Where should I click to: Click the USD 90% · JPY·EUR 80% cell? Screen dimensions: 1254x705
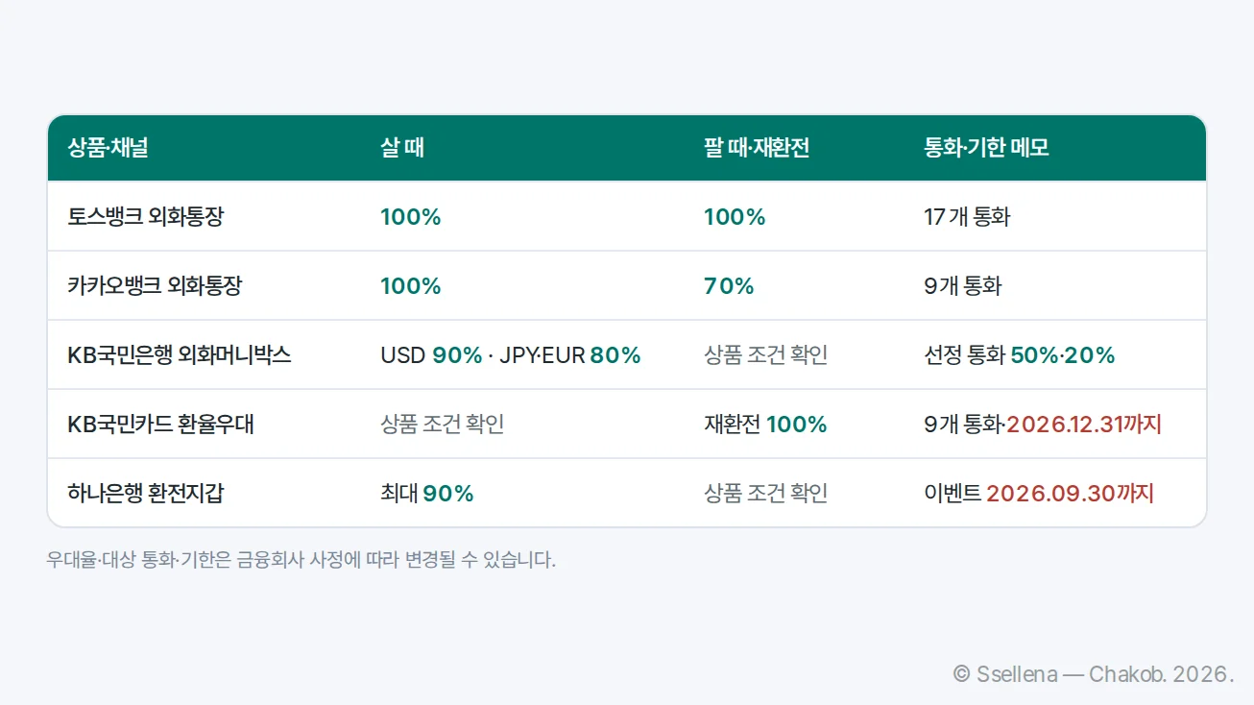pos(511,355)
